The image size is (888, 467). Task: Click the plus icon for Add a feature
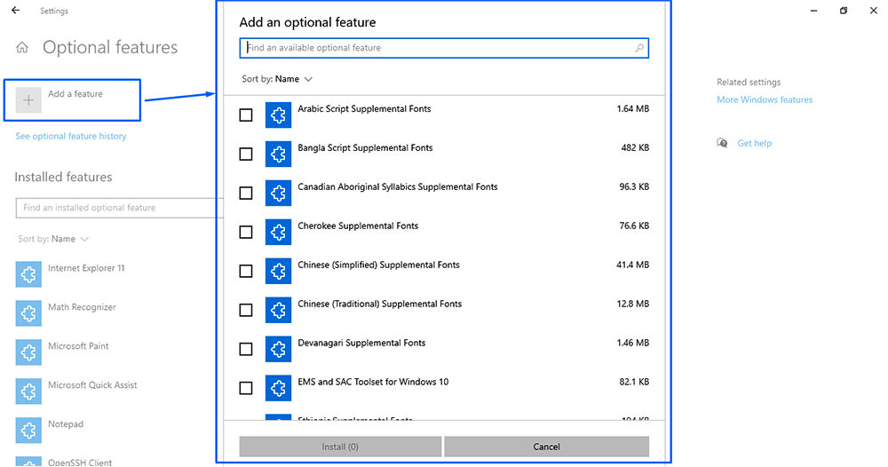click(28, 100)
